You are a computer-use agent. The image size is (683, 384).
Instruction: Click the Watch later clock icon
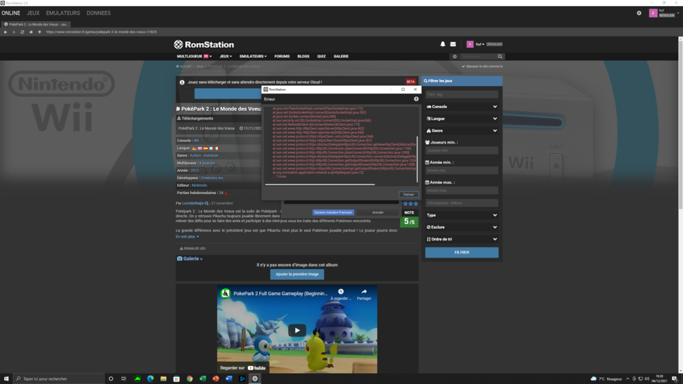341,292
